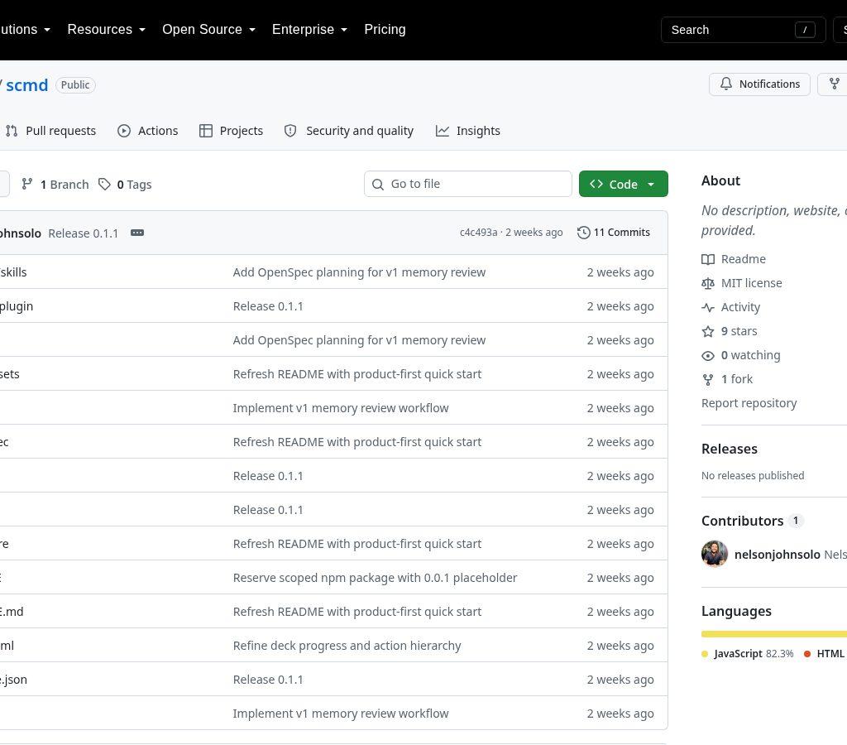This screenshot has height=745, width=847.
Task: Open 'Refine deck progress and action hierarchy' commit
Action: click(347, 646)
